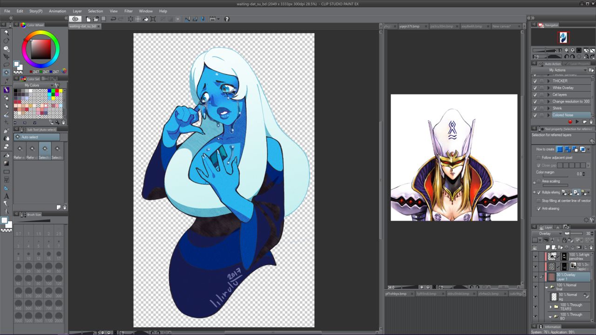The image size is (596, 335).
Task: Enable Follow adjacent pixel checkbox
Action: (539, 158)
